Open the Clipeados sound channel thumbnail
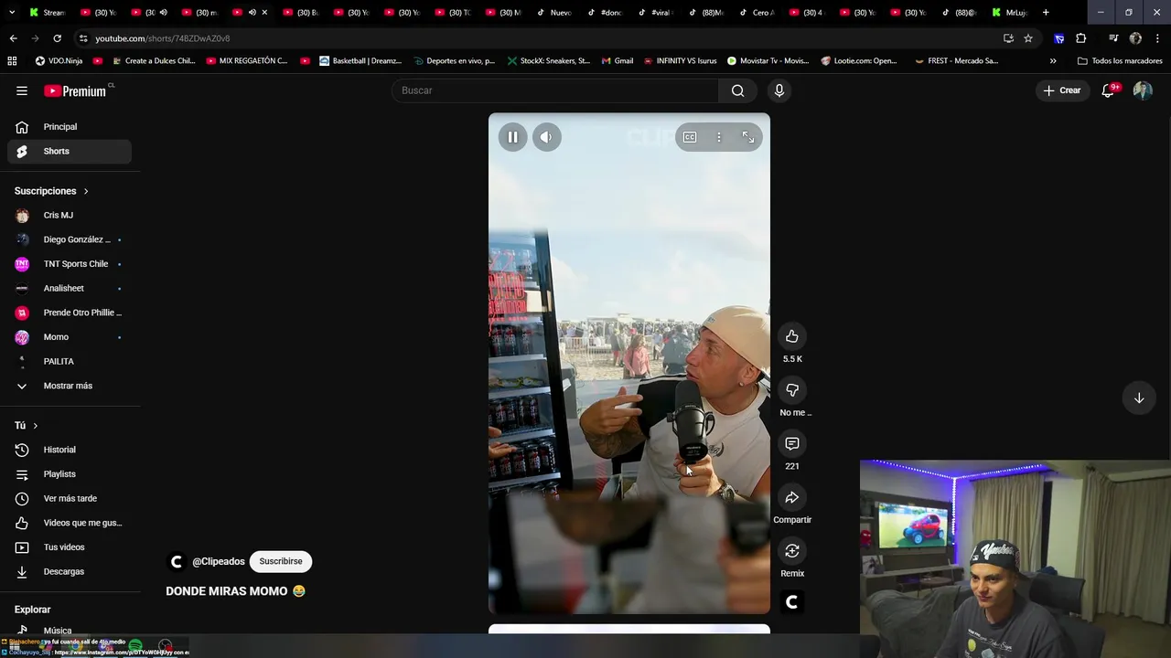This screenshot has width=1171, height=658. point(792,601)
